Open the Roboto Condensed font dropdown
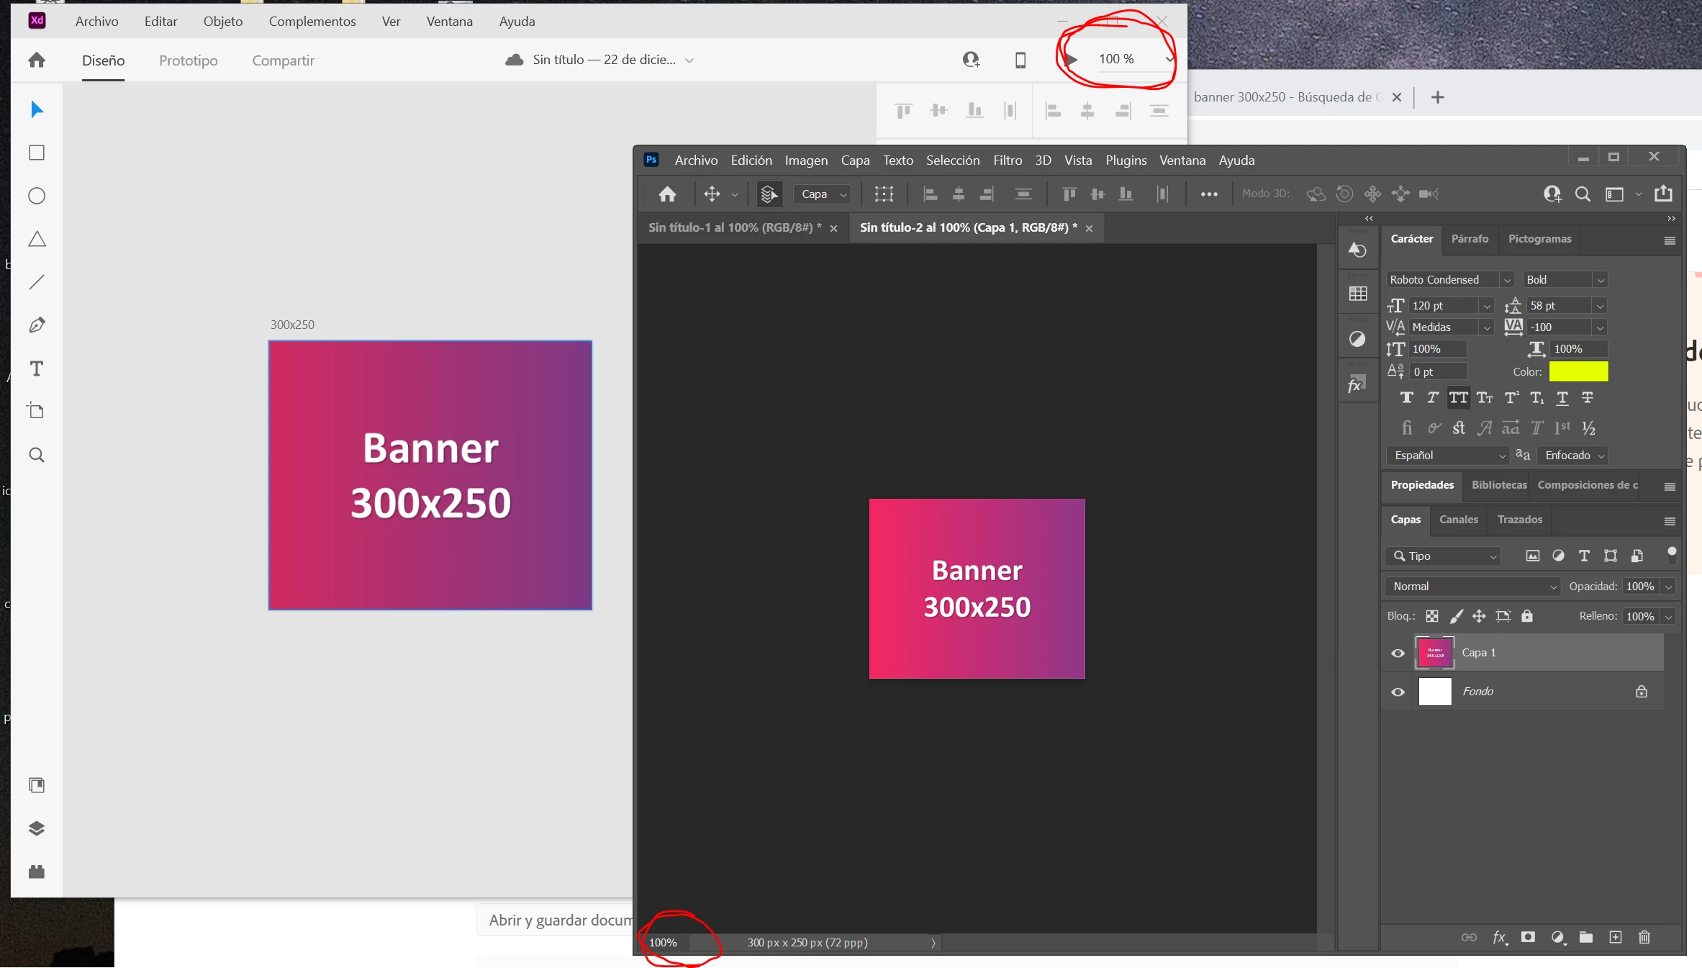The width and height of the screenshot is (1702, 968). pos(1507,280)
